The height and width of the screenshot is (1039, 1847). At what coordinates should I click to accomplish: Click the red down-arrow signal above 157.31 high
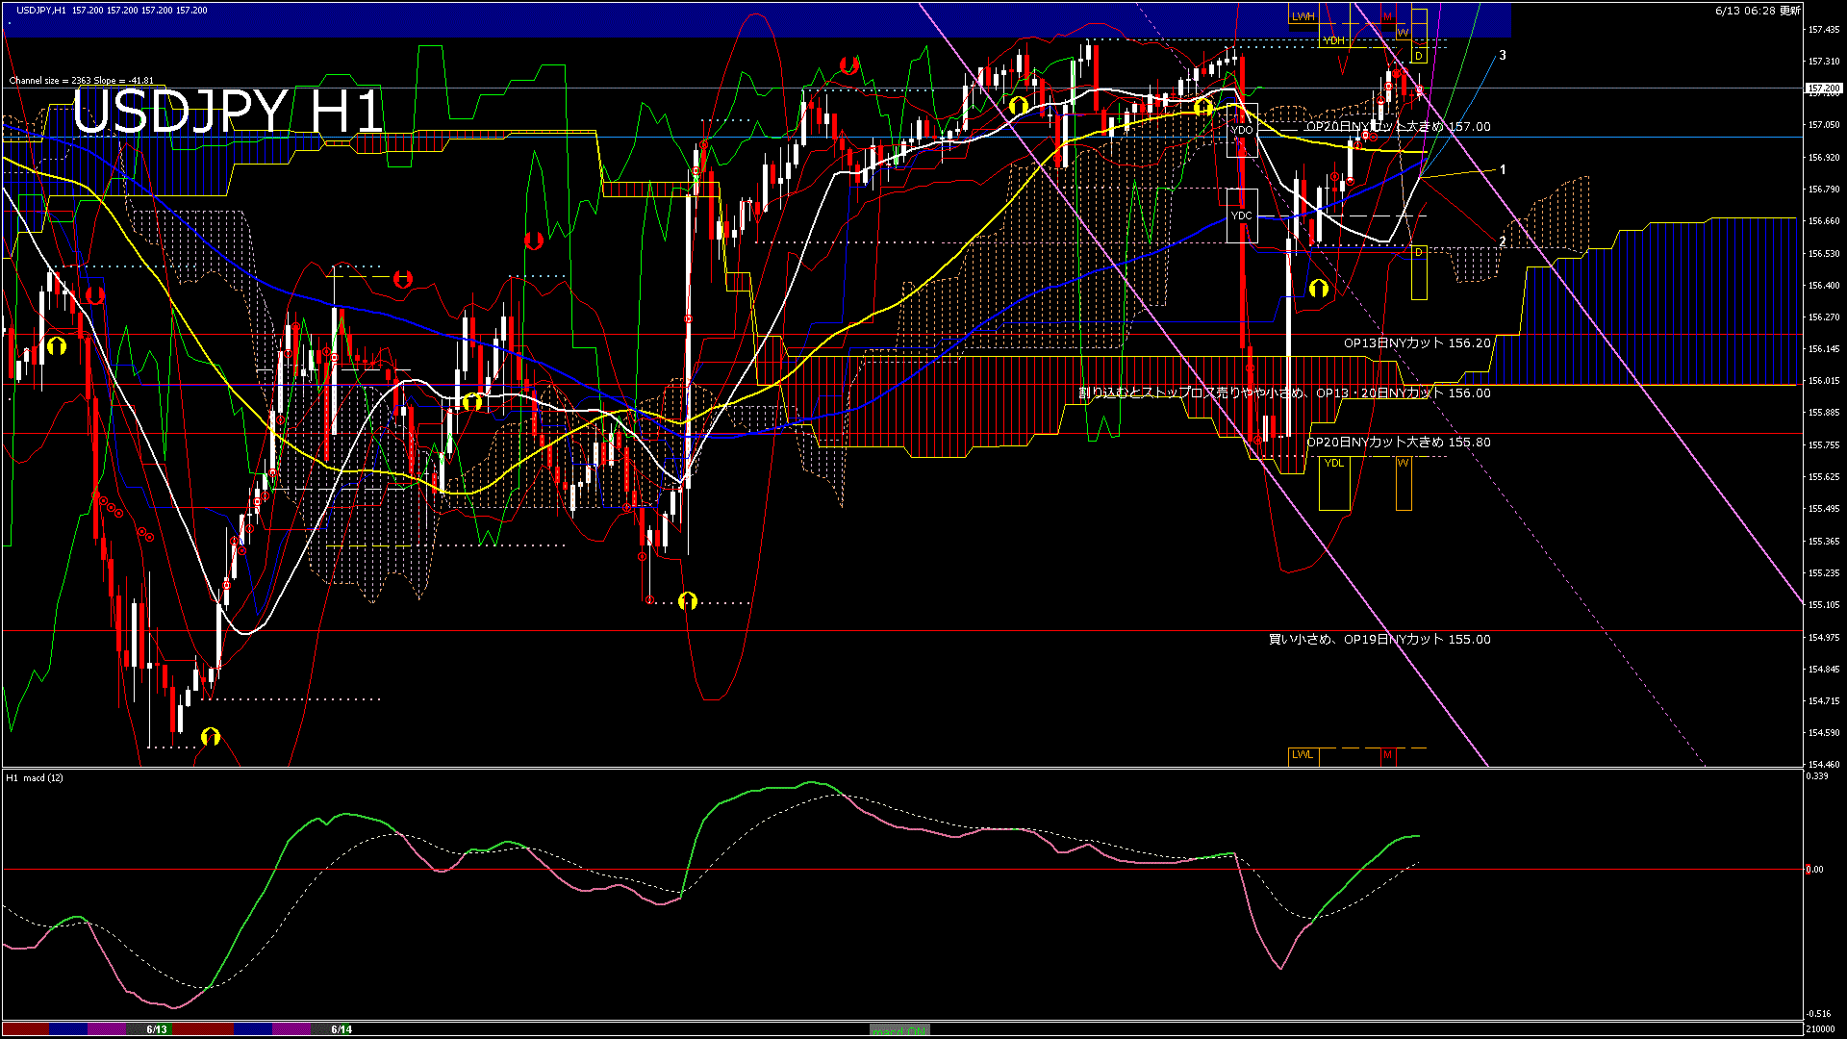(848, 65)
